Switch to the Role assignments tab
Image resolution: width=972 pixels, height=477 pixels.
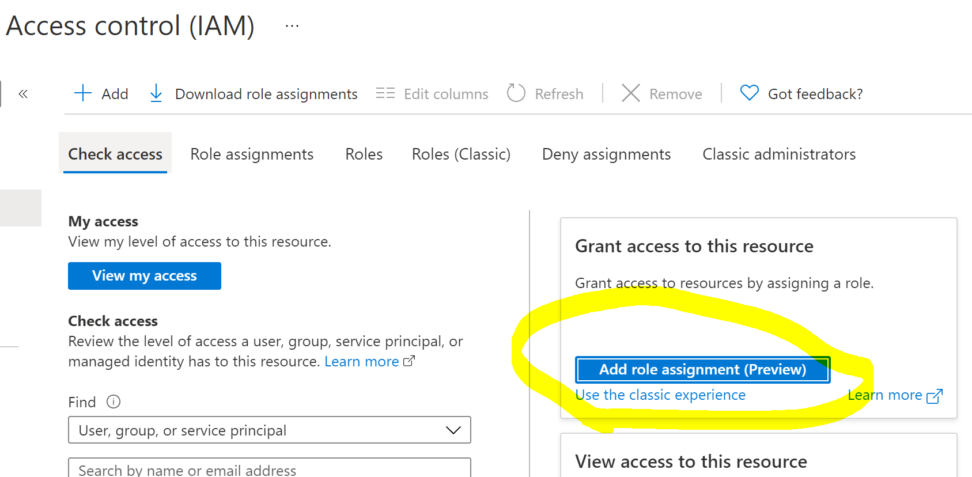pos(252,154)
